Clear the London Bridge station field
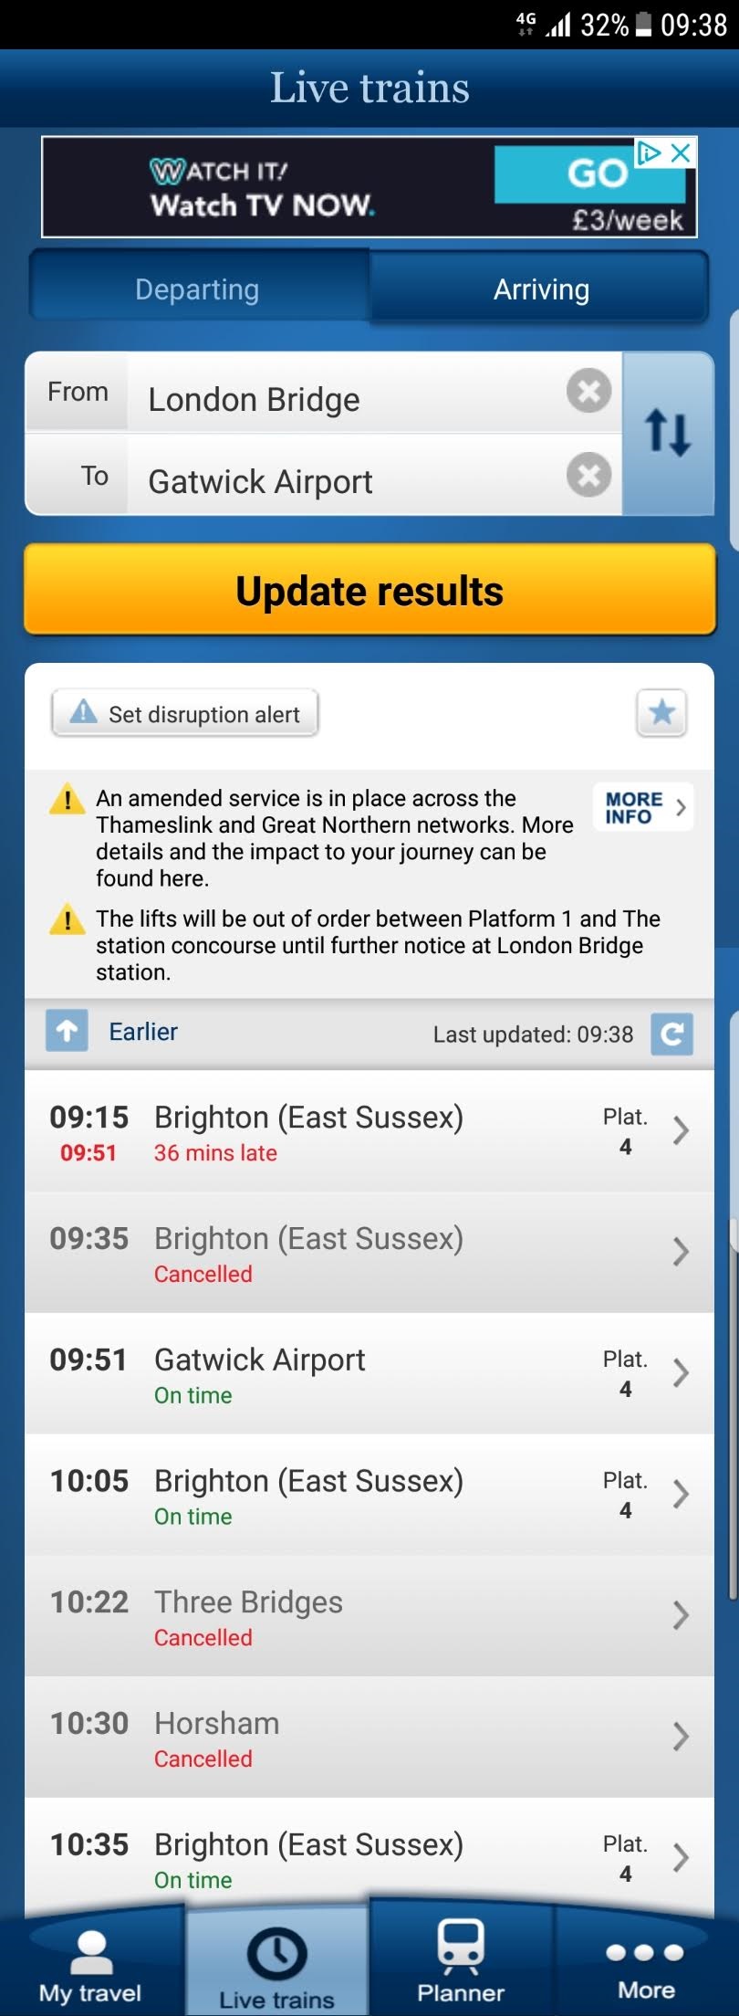739x2016 pixels. [x=588, y=392]
